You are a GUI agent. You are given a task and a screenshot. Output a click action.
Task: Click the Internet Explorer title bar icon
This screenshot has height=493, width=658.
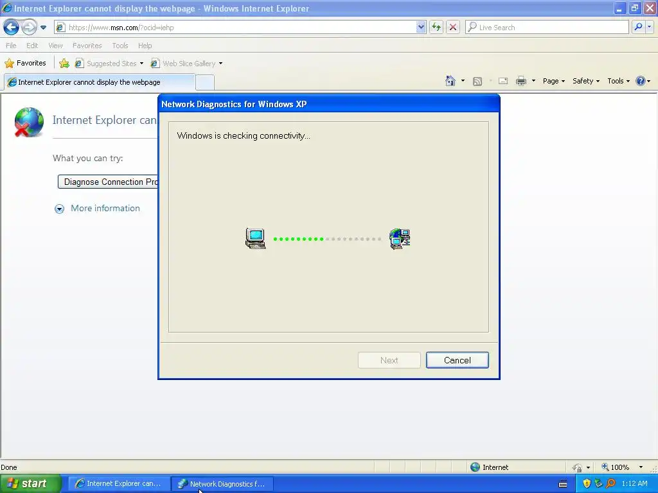7,8
